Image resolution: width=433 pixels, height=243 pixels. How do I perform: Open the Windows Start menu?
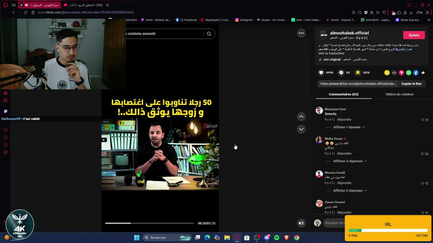coord(137,238)
